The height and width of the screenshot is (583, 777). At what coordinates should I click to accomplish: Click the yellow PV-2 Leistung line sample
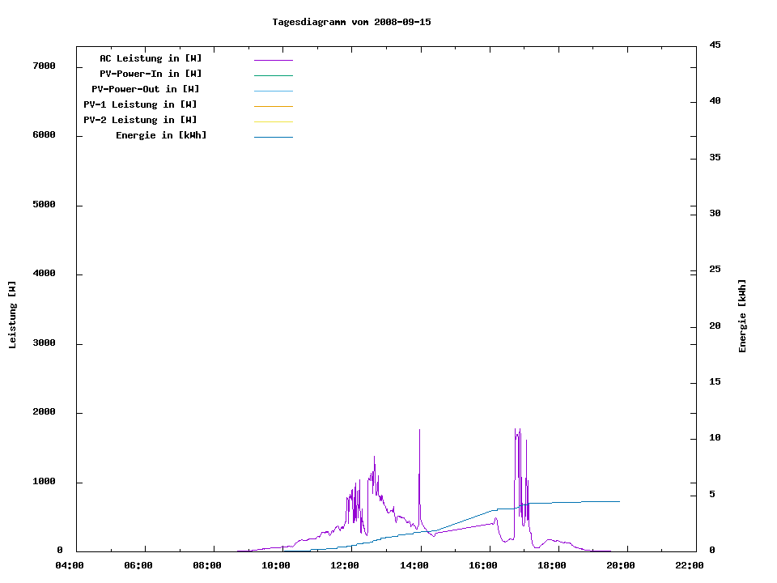coord(273,121)
